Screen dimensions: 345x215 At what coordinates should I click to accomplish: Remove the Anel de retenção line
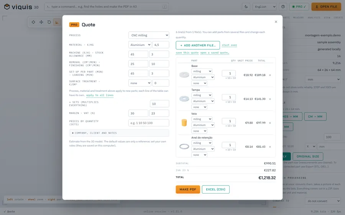tap(270, 147)
